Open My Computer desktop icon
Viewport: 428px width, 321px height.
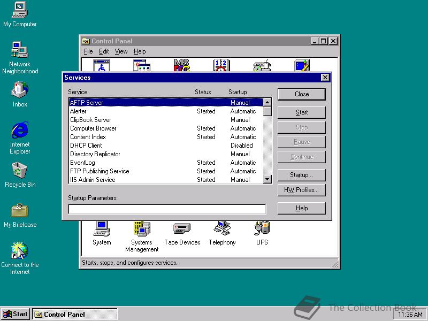pos(20,14)
